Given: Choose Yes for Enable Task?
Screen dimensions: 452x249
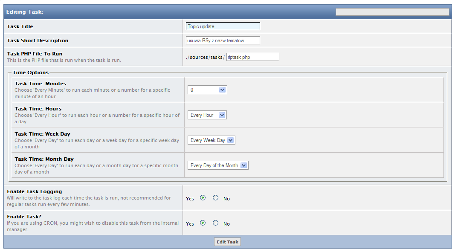Looking at the screenshot, I should click(203, 223).
